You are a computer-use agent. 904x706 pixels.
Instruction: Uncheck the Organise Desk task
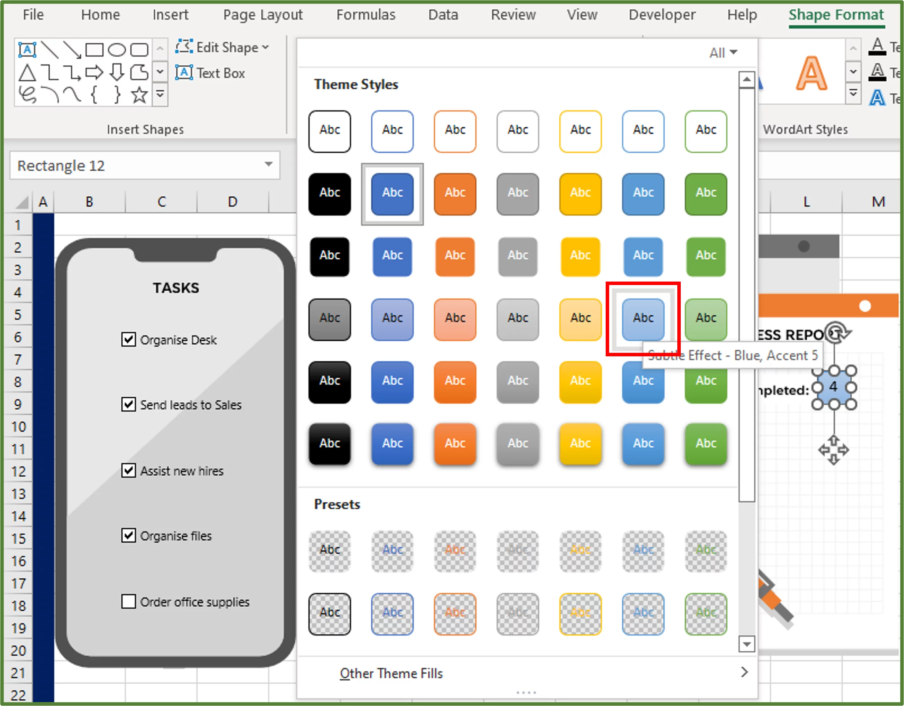click(x=128, y=339)
